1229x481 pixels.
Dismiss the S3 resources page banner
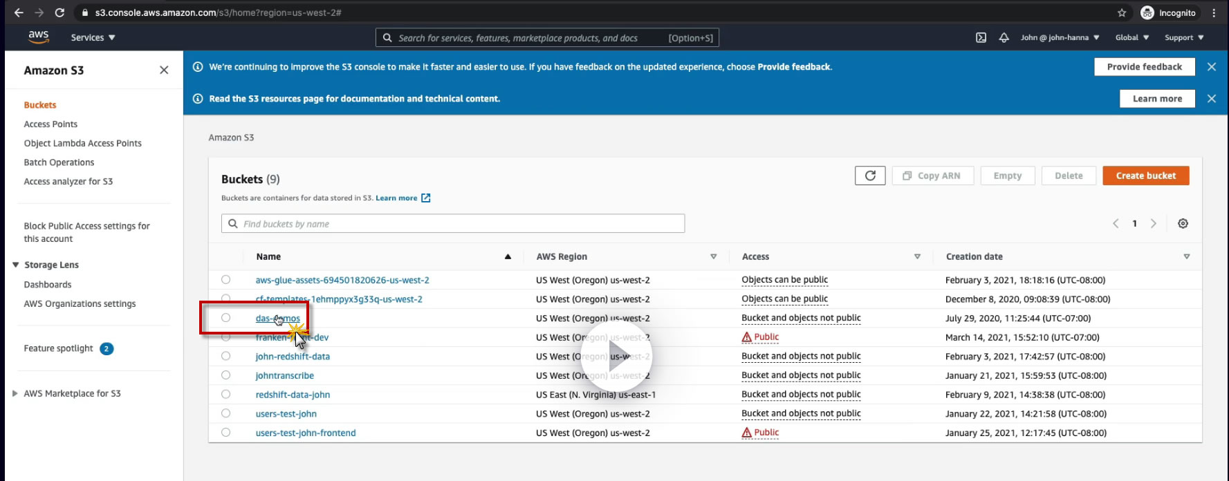pos(1211,99)
